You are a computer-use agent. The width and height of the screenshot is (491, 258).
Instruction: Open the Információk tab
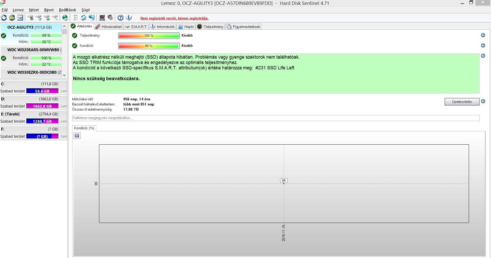(163, 27)
